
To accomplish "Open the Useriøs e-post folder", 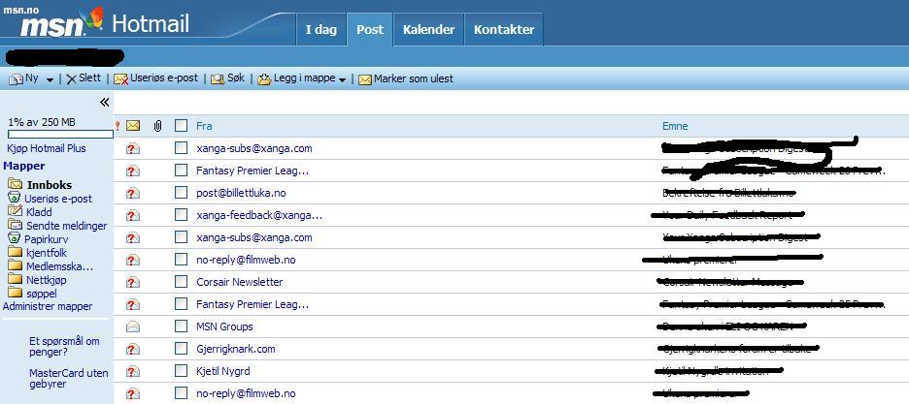I will tap(58, 199).
